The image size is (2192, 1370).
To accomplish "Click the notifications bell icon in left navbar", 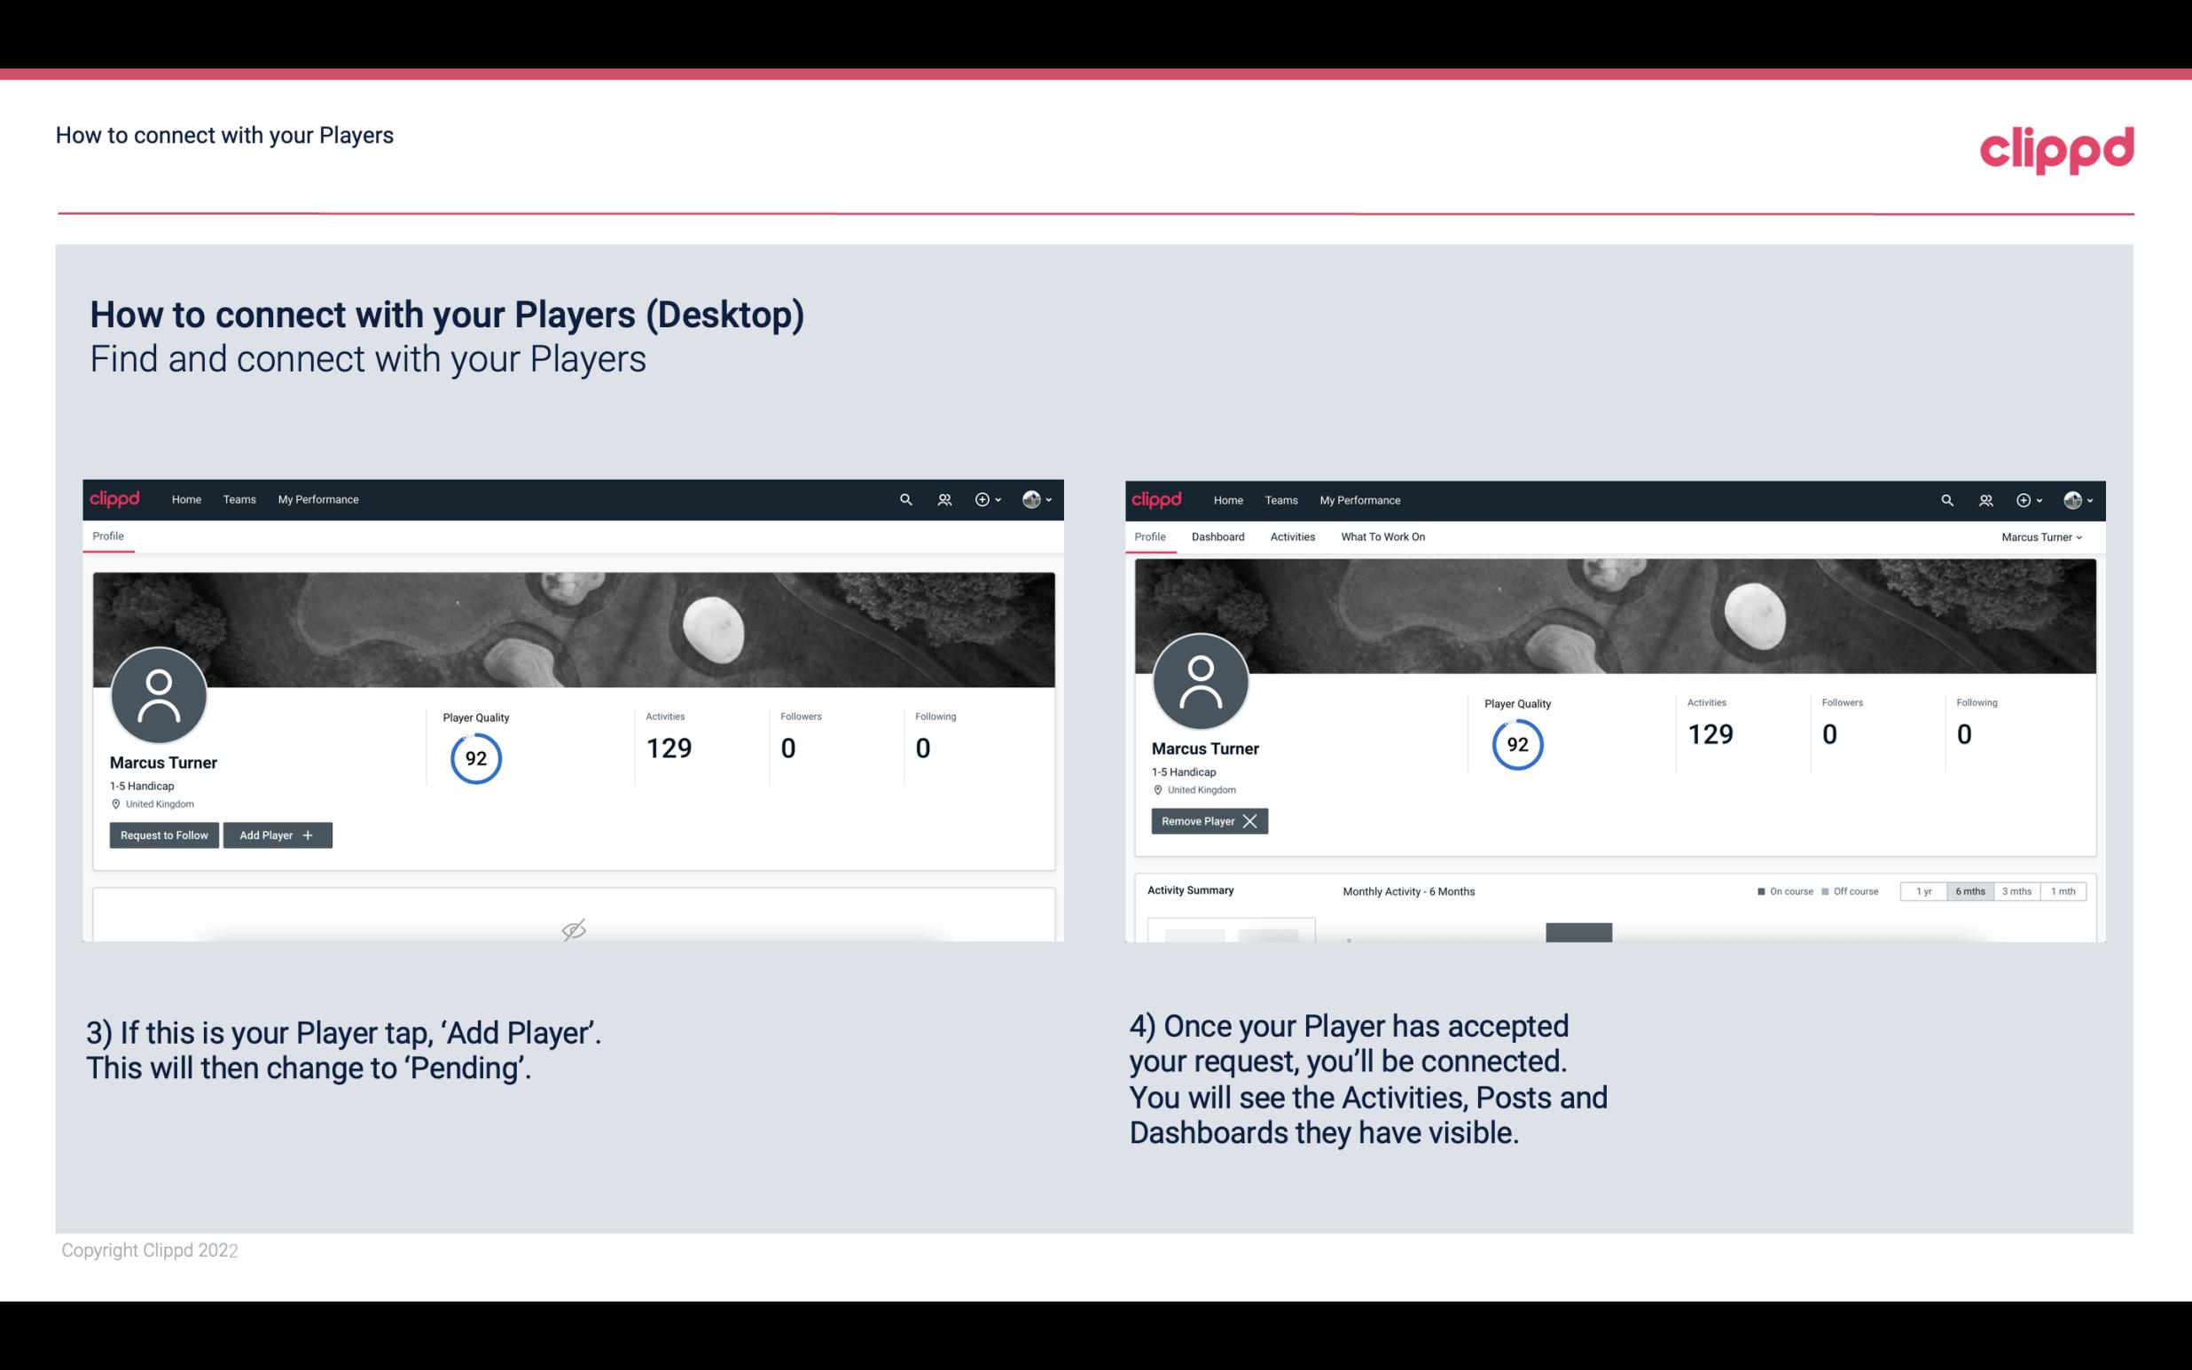I will [x=942, y=498].
